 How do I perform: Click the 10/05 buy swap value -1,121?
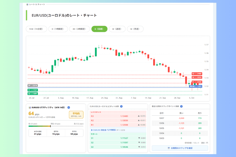[x=181, y=128]
